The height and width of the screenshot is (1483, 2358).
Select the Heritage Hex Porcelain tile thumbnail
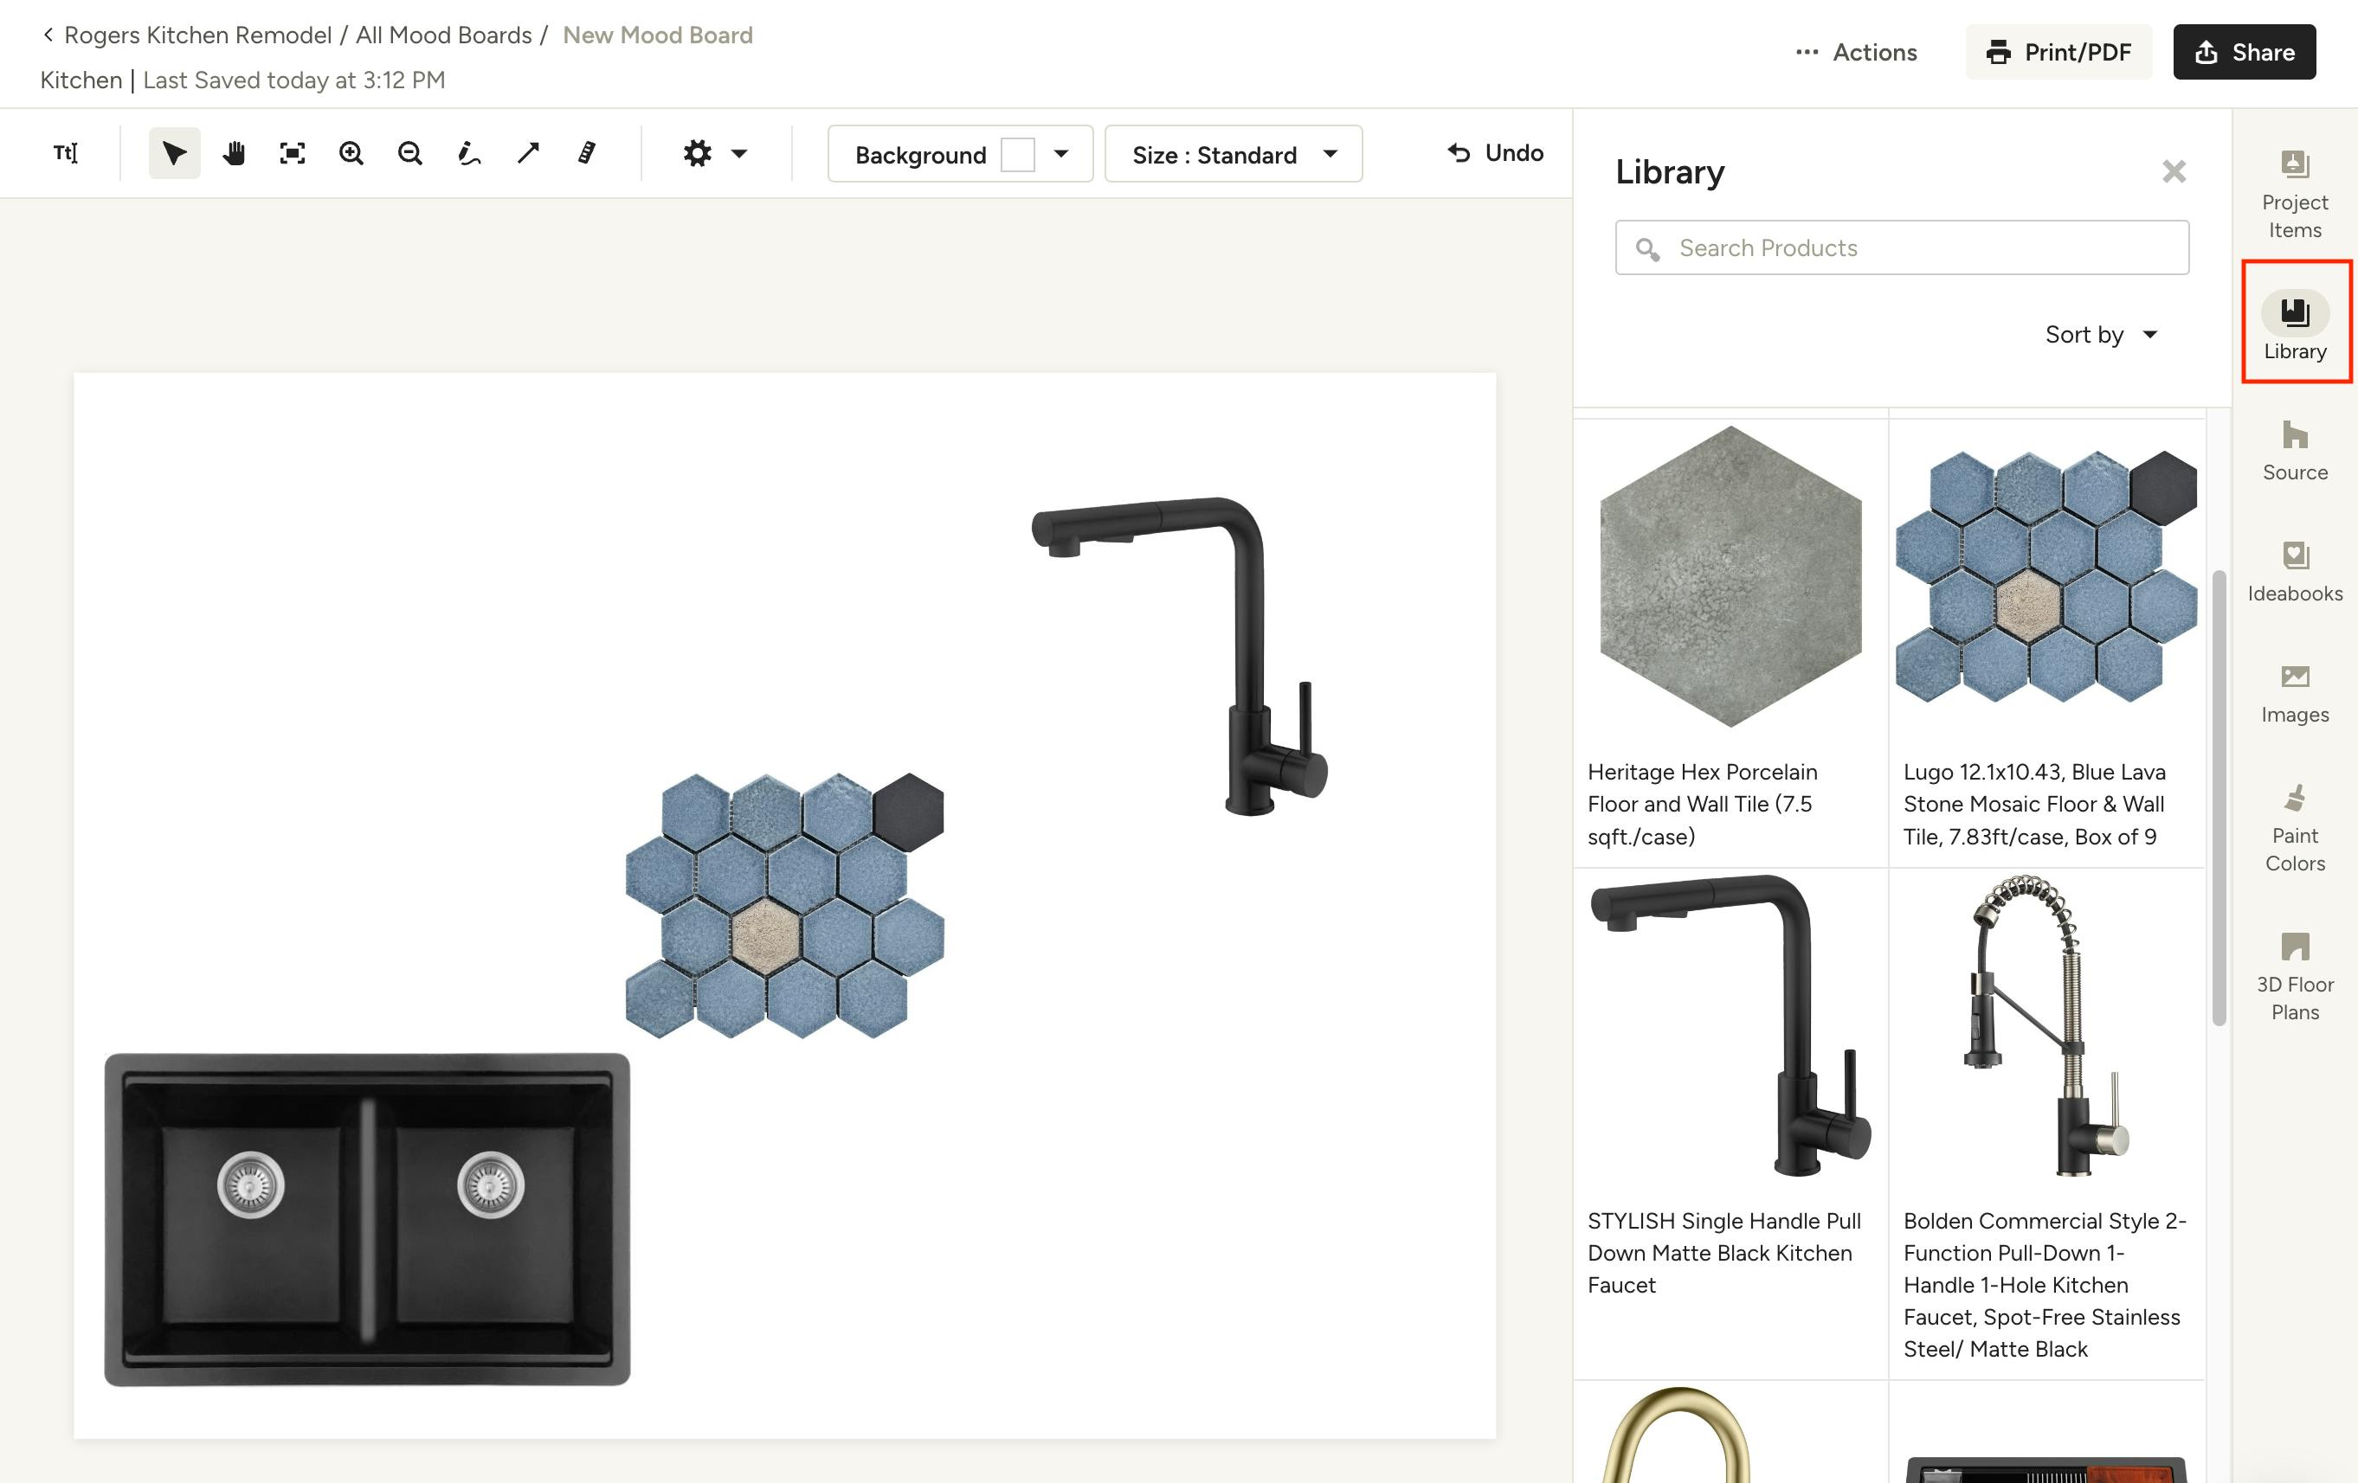[x=1730, y=576]
